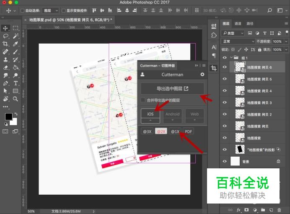The image size is (290, 214).
Task: Open Cutterman settings gear
Action: tap(202, 74)
